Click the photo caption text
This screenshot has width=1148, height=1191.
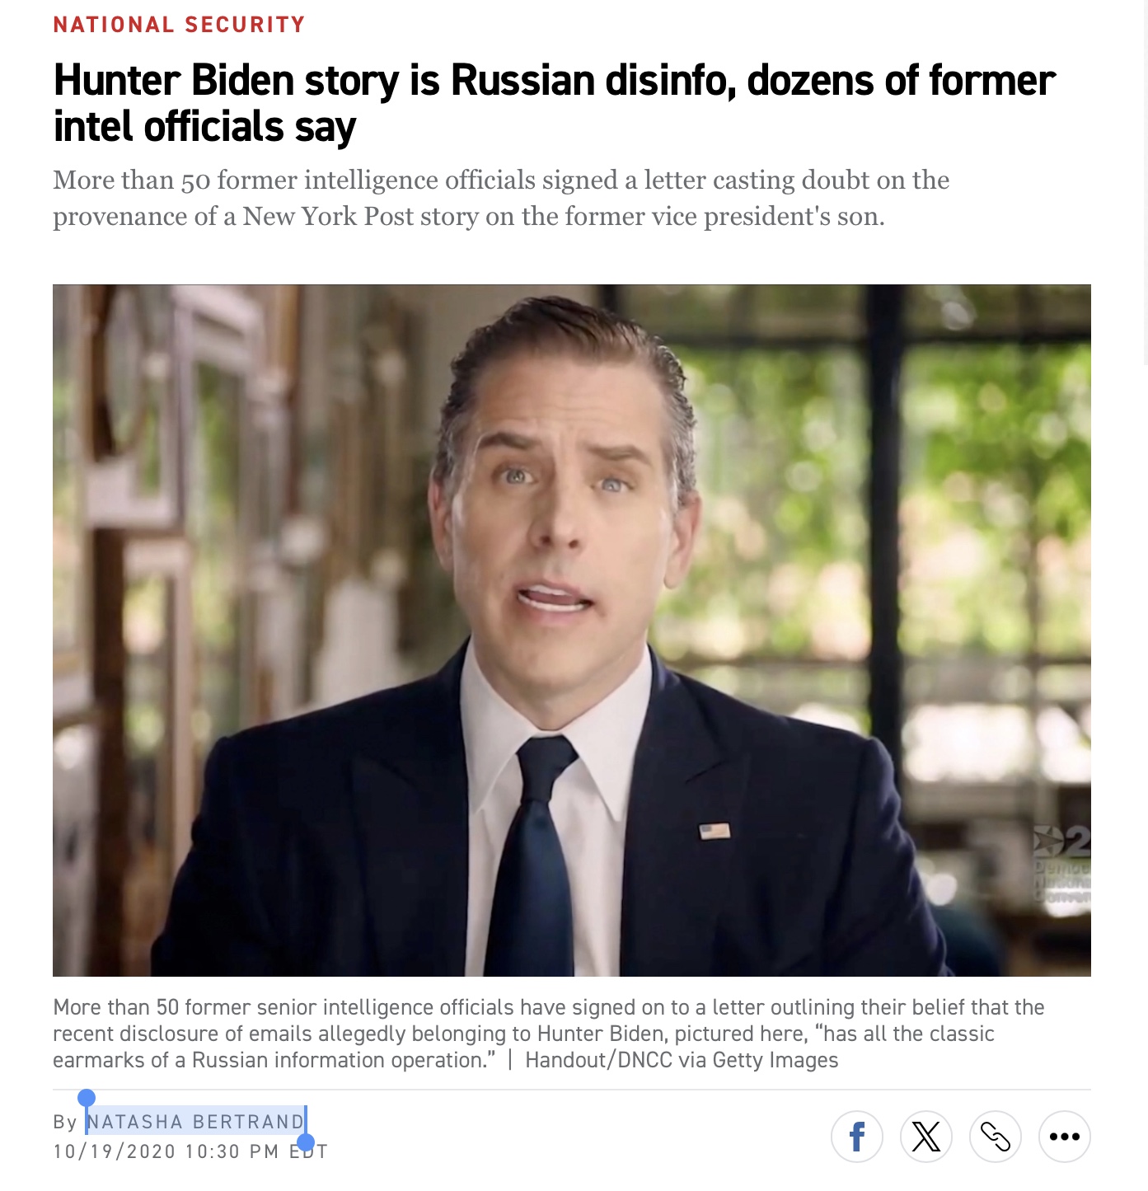coord(548,1034)
